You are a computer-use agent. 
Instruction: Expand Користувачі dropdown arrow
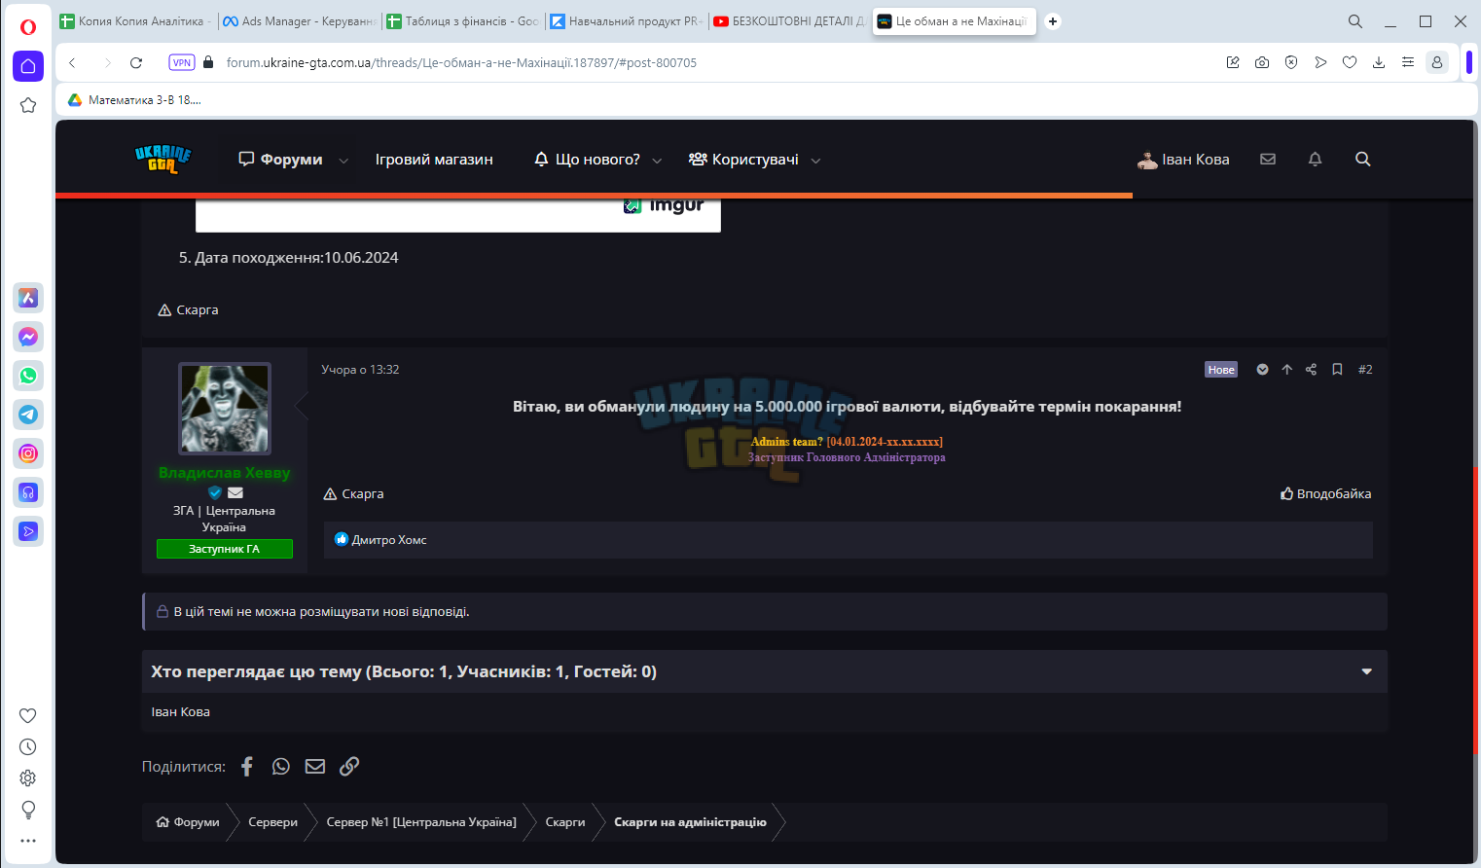(815, 161)
